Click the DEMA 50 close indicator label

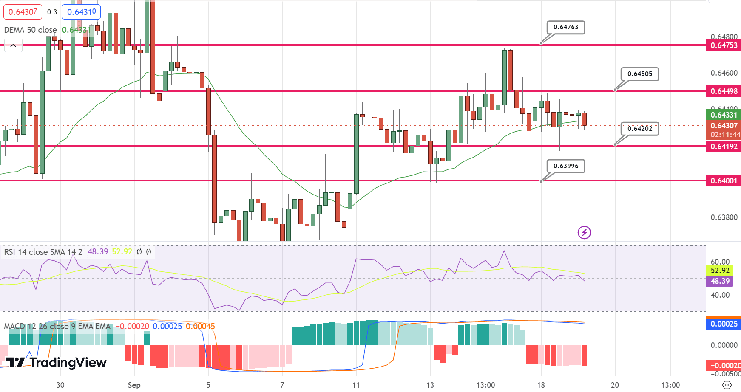[x=31, y=30]
